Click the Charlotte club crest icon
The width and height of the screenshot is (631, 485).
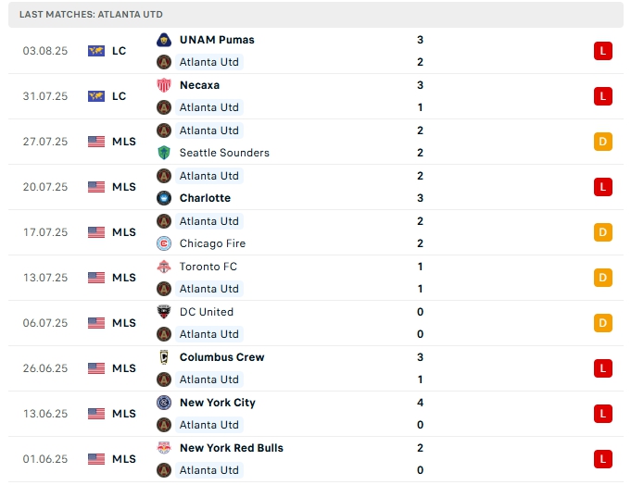point(164,198)
